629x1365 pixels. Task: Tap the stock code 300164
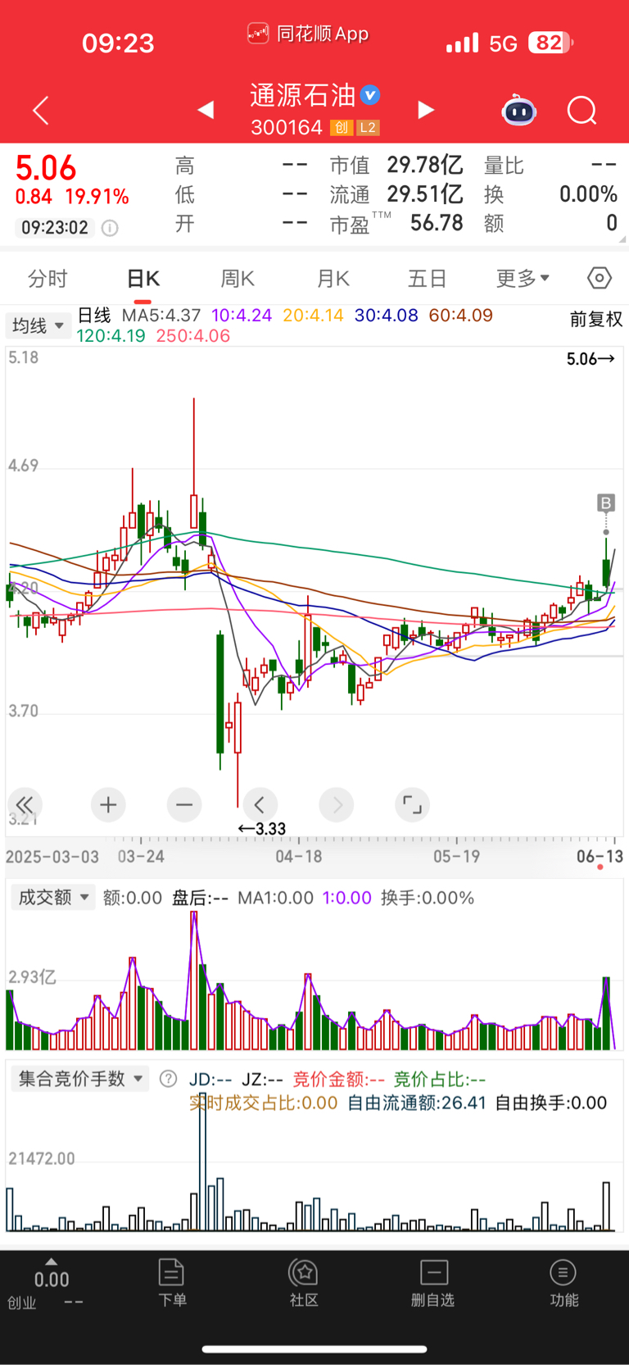(x=287, y=127)
